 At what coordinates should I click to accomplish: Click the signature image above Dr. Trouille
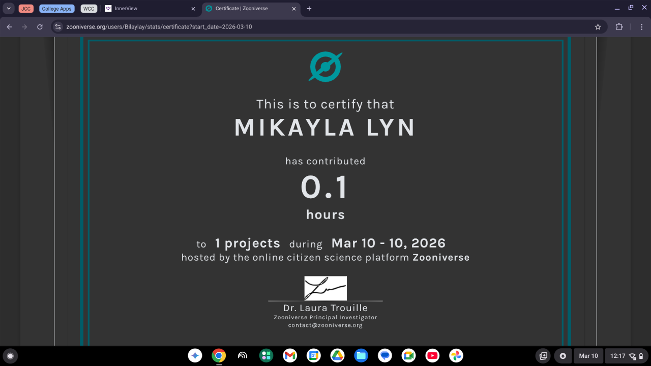point(325,288)
